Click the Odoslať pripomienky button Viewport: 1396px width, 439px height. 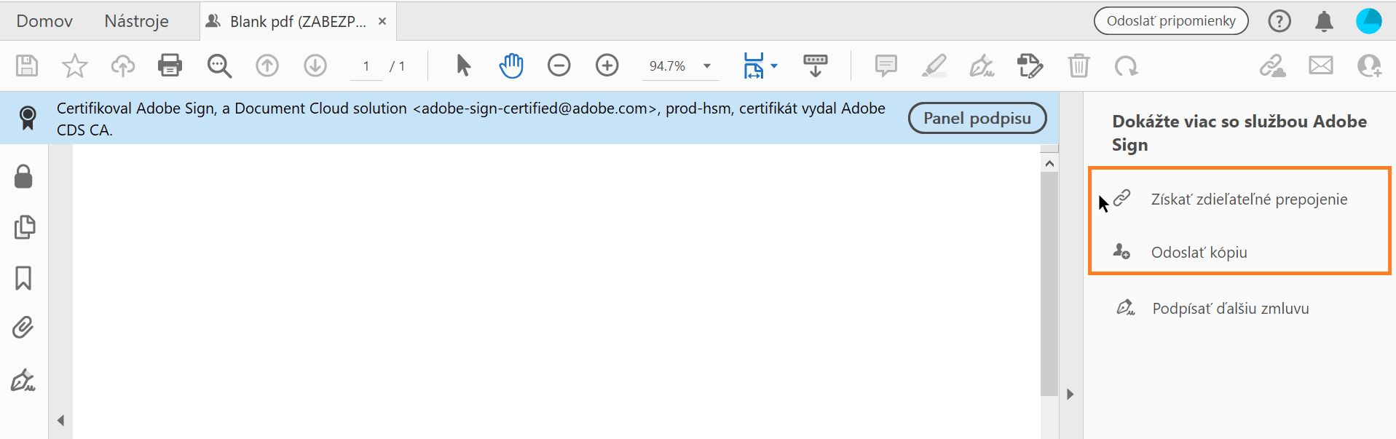(1171, 21)
